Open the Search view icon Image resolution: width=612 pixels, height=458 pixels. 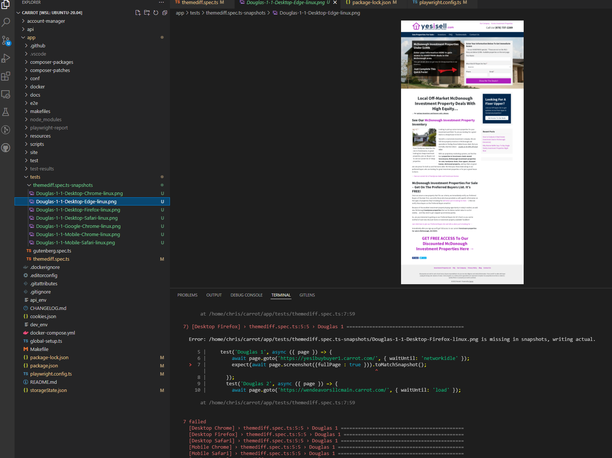pyautogui.click(x=6, y=22)
